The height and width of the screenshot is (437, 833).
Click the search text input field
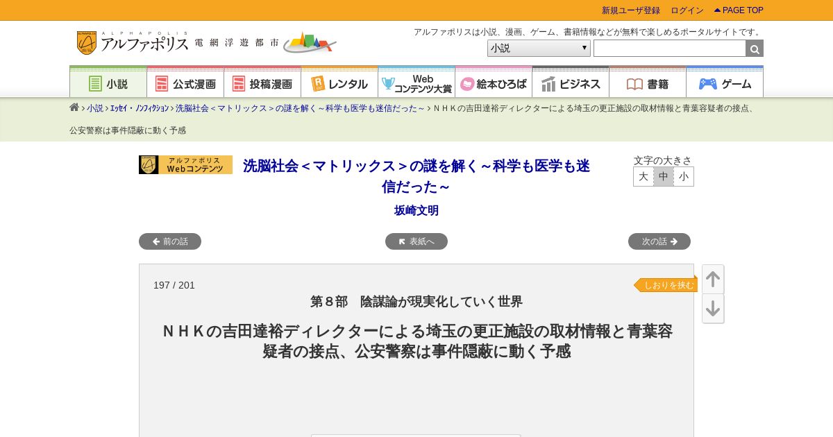click(x=670, y=49)
